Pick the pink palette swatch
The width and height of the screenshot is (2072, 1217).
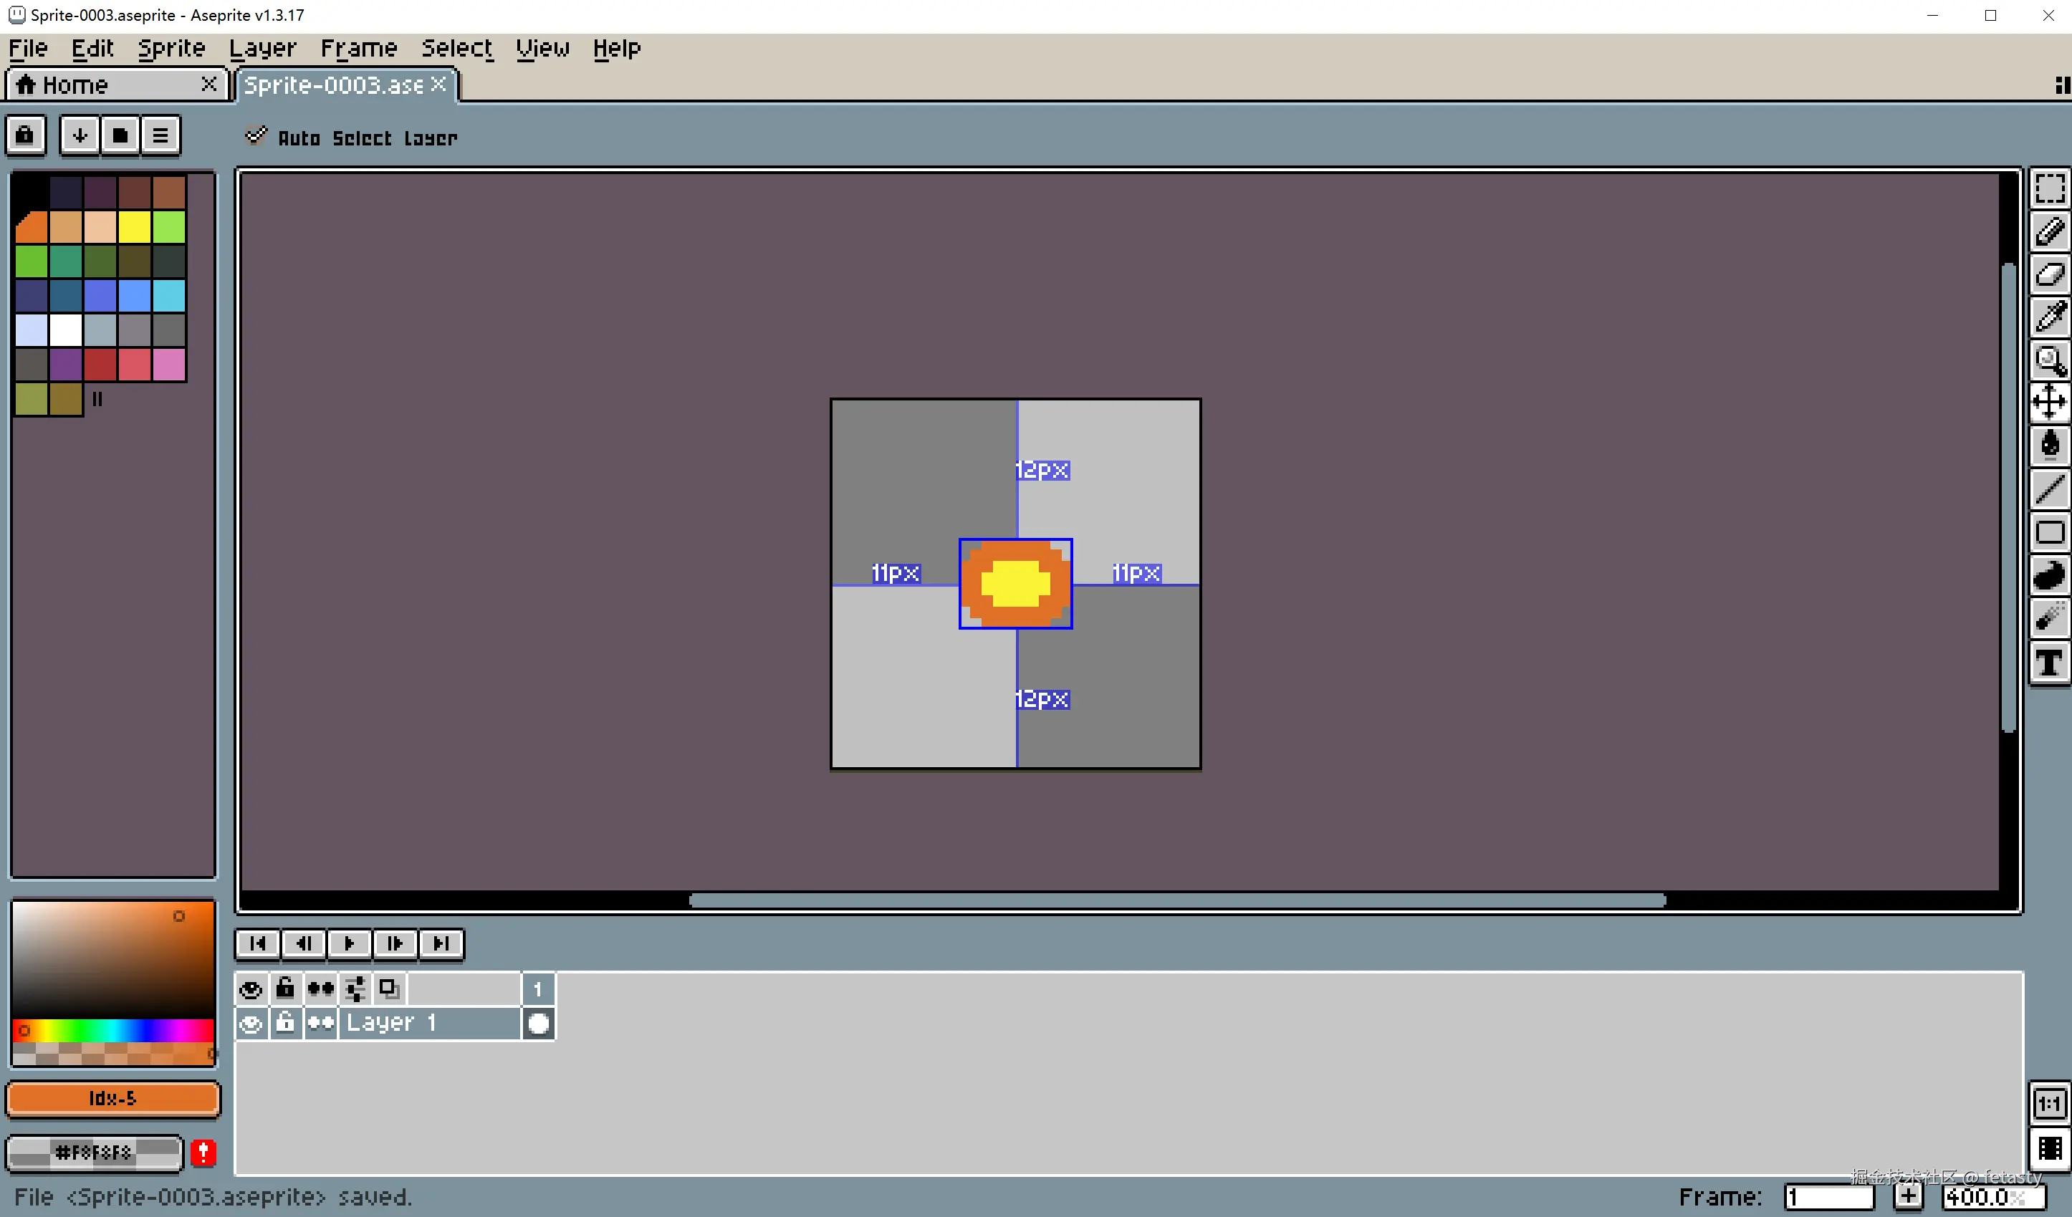pos(168,365)
